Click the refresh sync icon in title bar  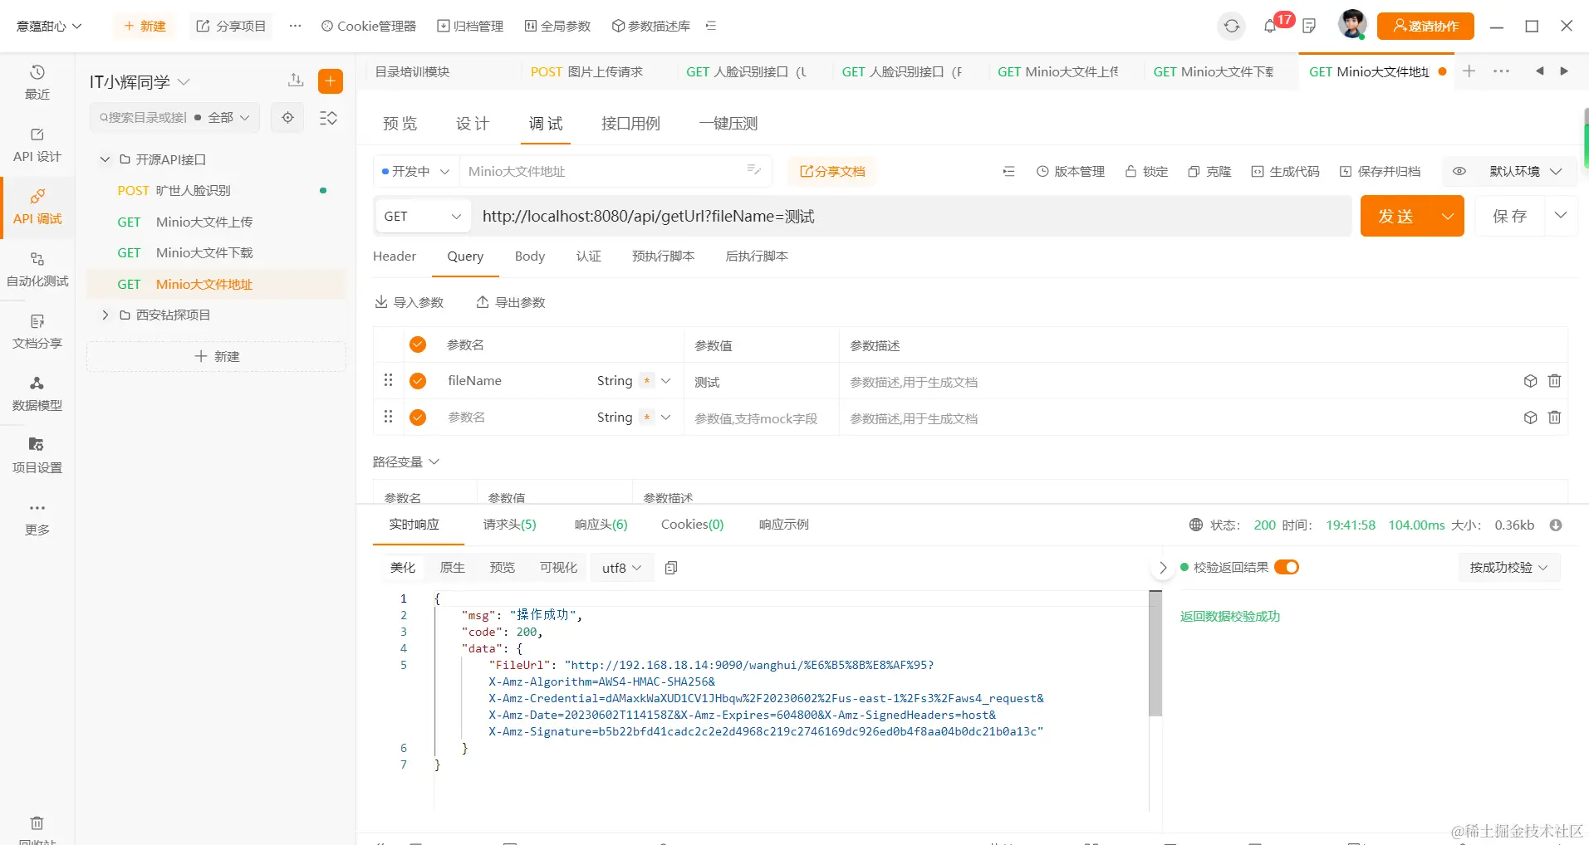coord(1232,26)
